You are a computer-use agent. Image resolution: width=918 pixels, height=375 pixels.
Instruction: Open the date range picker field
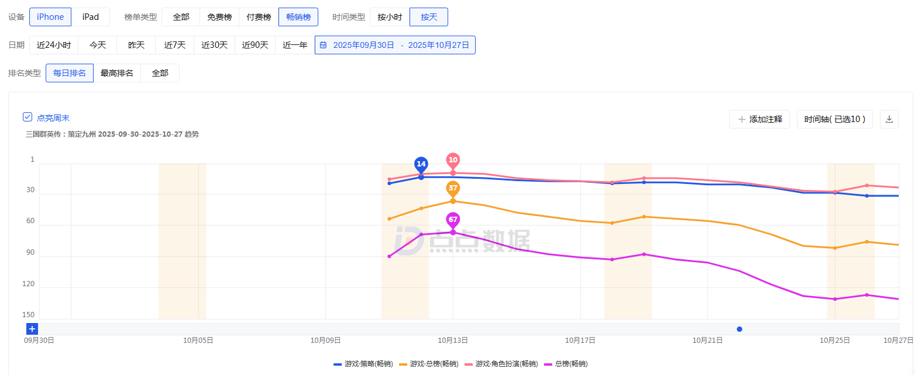[x=395, y=45]
